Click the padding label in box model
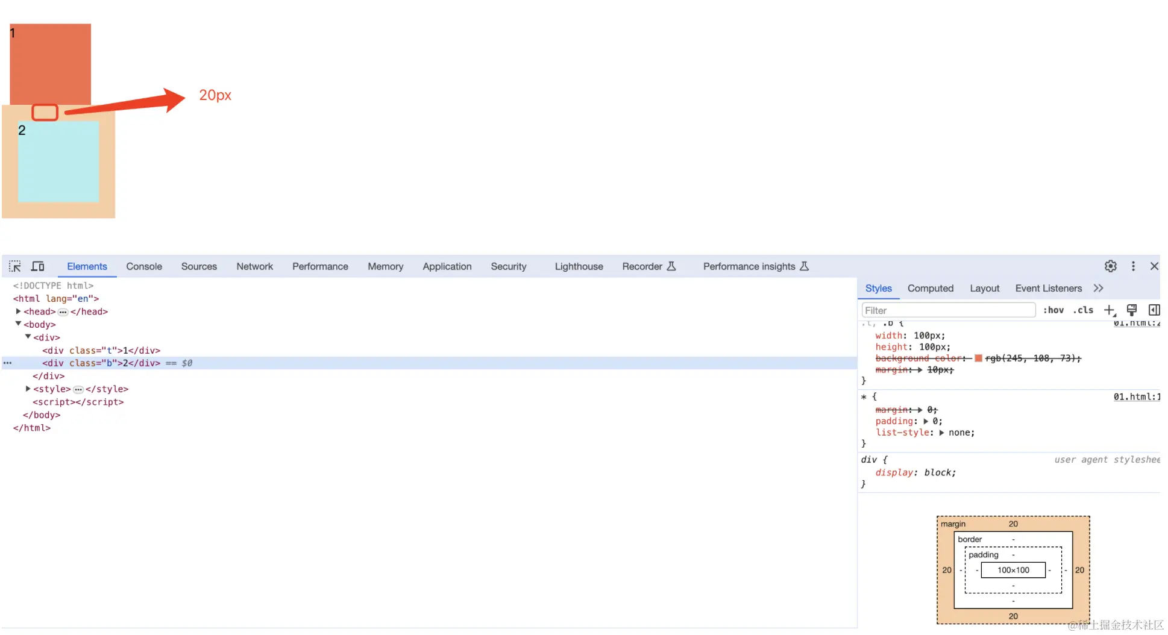 [984, 555]
